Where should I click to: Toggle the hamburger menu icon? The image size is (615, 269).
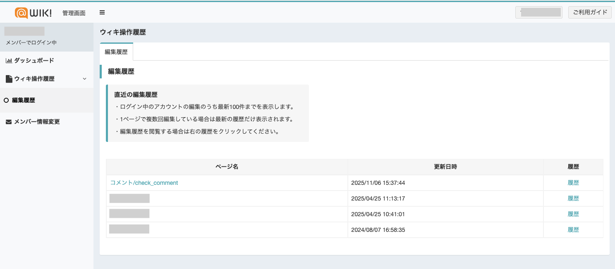102,12
